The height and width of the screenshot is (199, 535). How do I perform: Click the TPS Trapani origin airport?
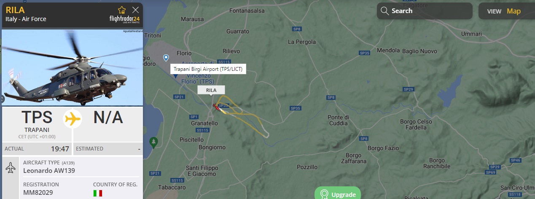(37, 122)
